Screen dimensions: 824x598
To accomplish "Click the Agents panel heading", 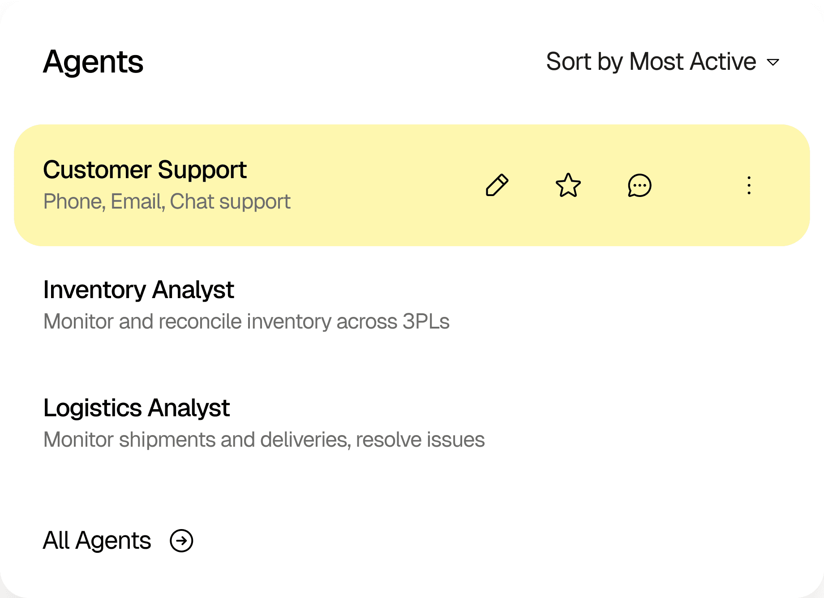I will pyautogui.click(x=93, y=62).
